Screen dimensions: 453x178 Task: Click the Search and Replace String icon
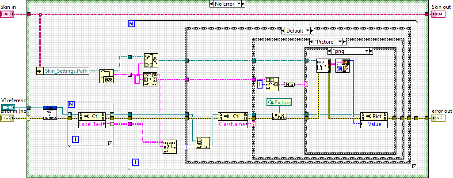point(151,79)
